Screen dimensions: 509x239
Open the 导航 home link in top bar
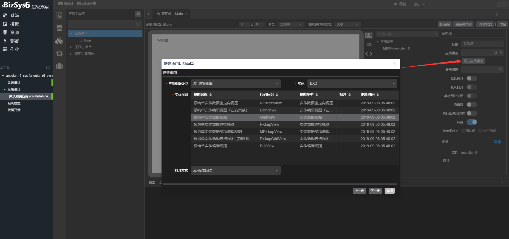click(400, 4)
